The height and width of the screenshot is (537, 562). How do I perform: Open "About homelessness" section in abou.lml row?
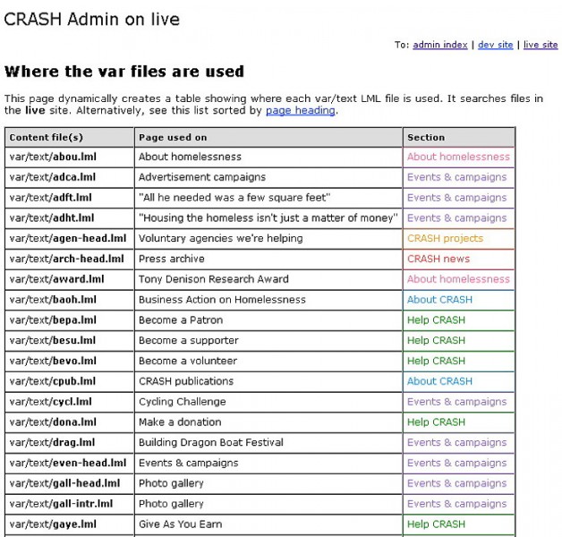(x=457, y=157)
